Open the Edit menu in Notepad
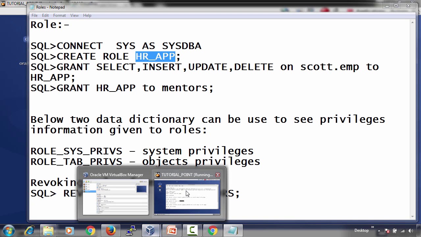The image size is (421, 237). (45, 15)
